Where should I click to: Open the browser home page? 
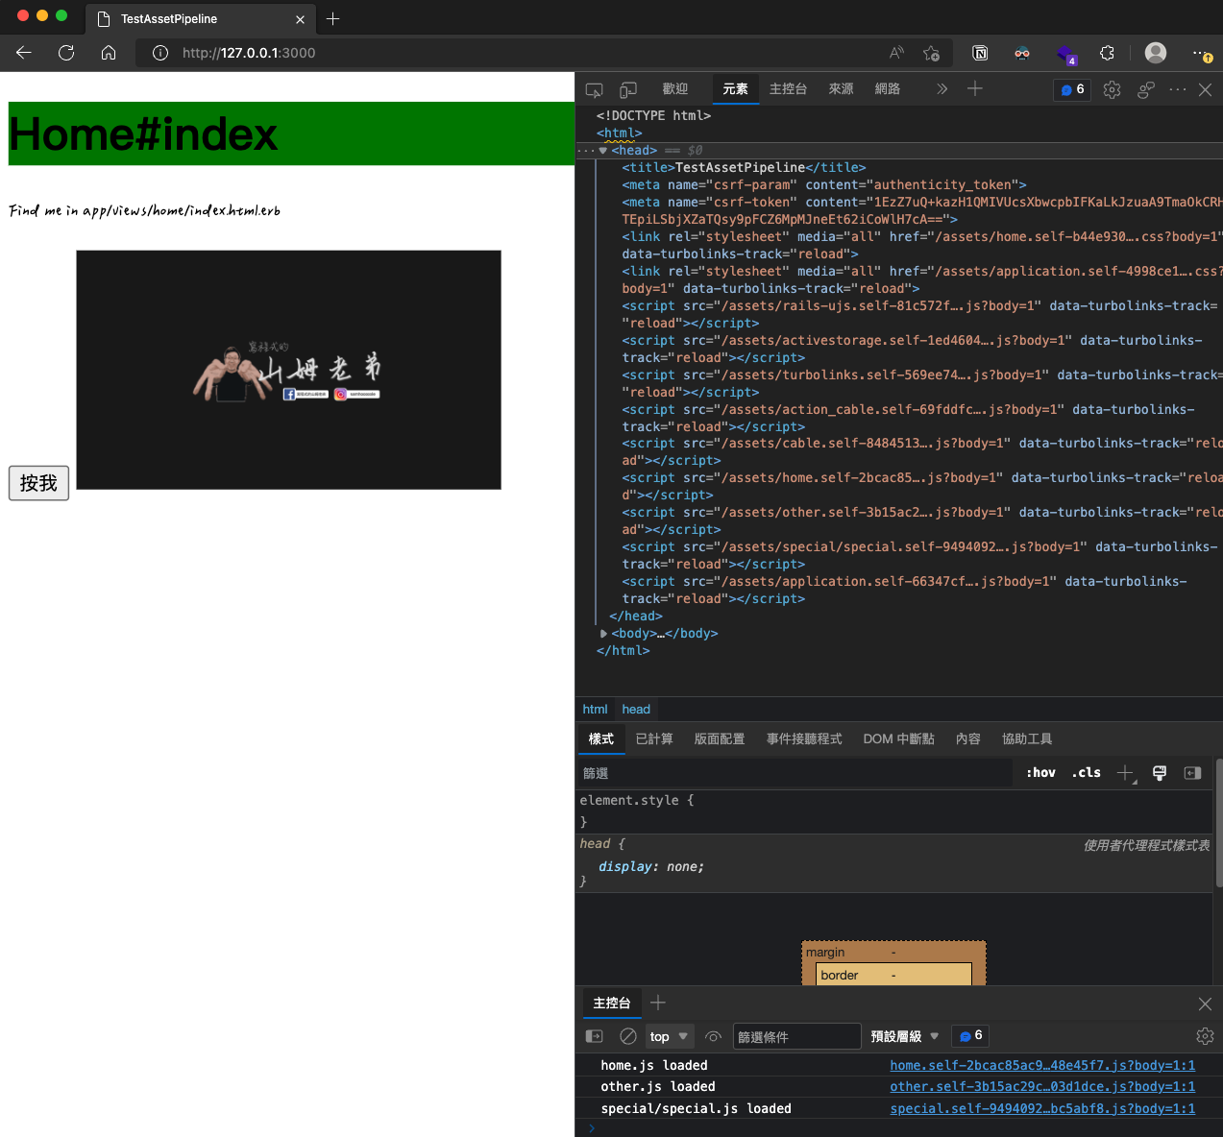109,53
